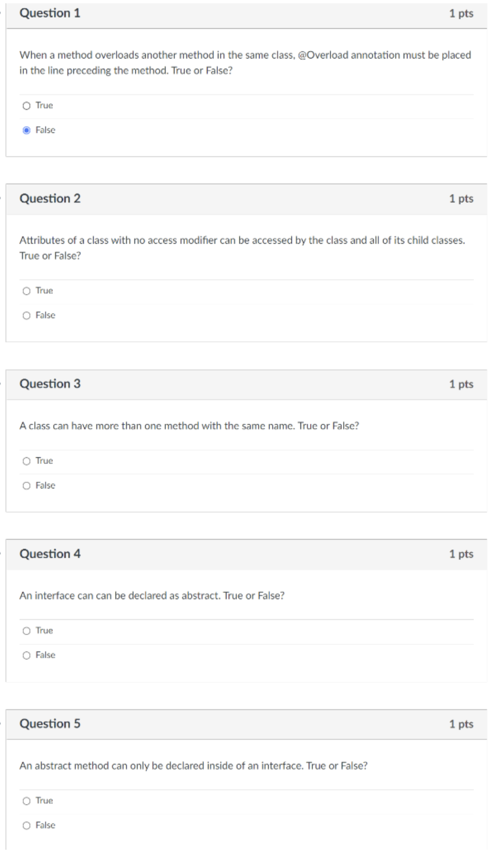Select True for Question 3
501x858 pixels.
coord(26,461)
